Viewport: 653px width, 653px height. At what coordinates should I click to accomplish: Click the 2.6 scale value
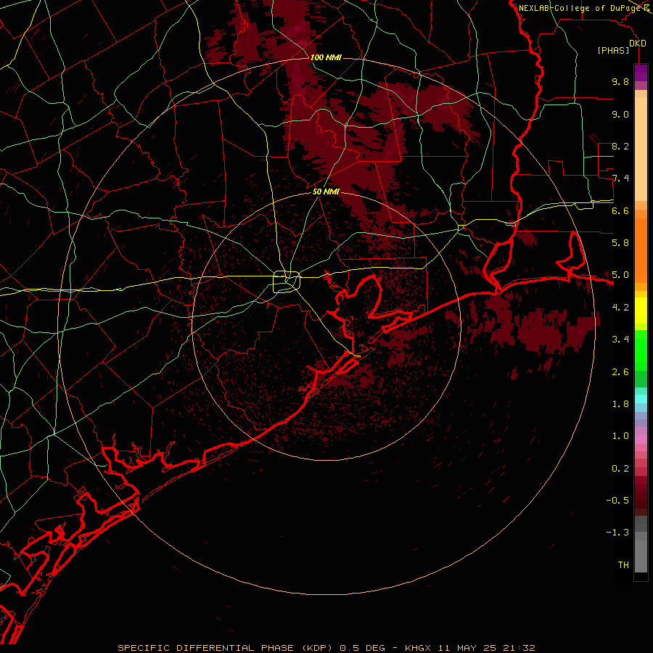[620, 372]
